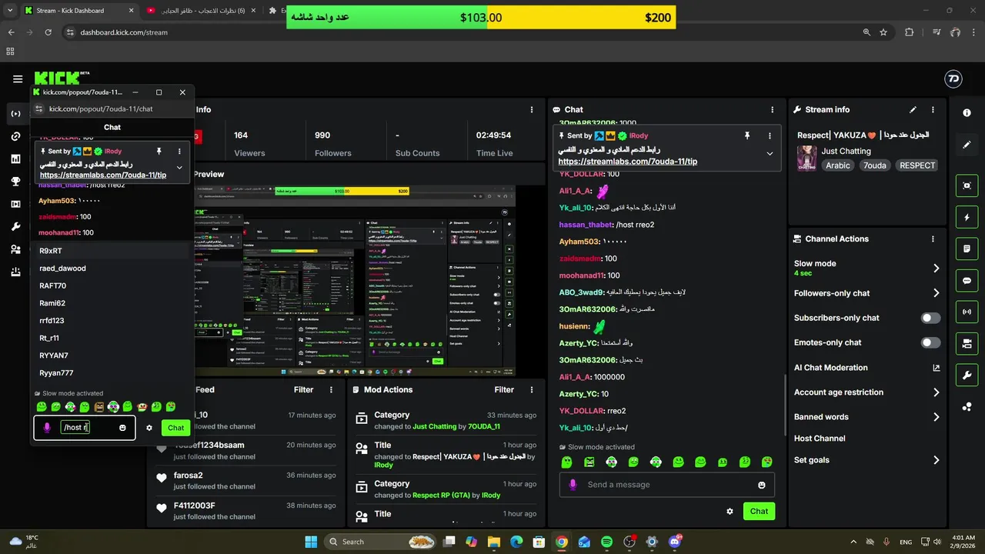Viewport: 985px width, 554px height.
Task: Open Discord from the Windows taskbar
Action: point(675,542)
